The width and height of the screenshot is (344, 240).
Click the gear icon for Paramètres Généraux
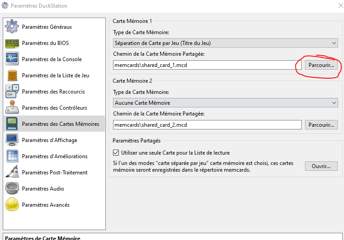click(12, 27)
